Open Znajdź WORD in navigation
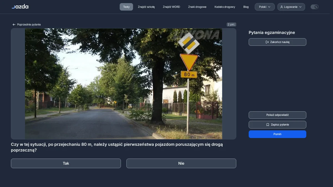Image resolution: width=333 pixels, height=187 pixels. click(171, 7)
